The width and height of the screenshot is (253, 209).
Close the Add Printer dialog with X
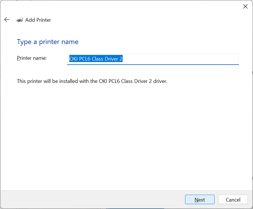pos(245,7)
